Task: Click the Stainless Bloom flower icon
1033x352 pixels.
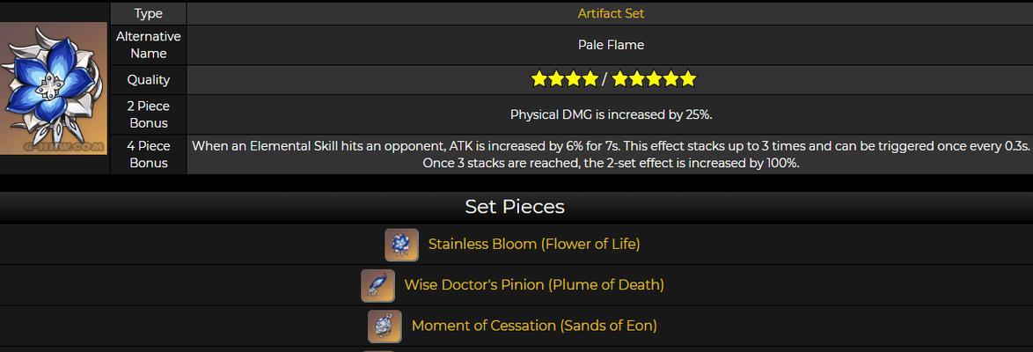Action: (x=402, y=245)
